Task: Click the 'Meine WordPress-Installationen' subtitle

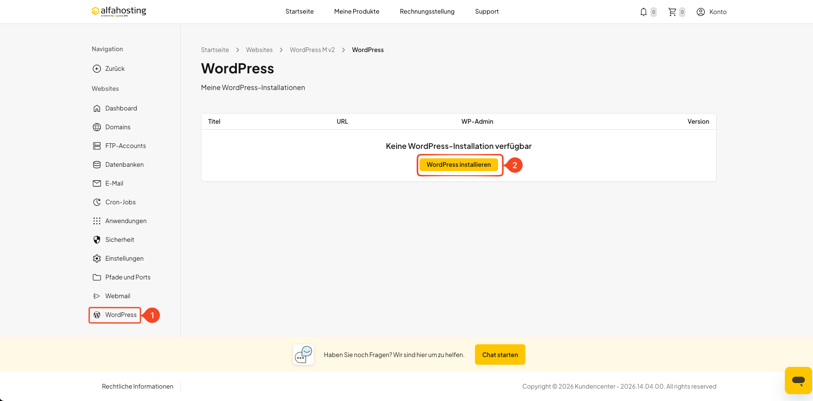Action: 253,87
